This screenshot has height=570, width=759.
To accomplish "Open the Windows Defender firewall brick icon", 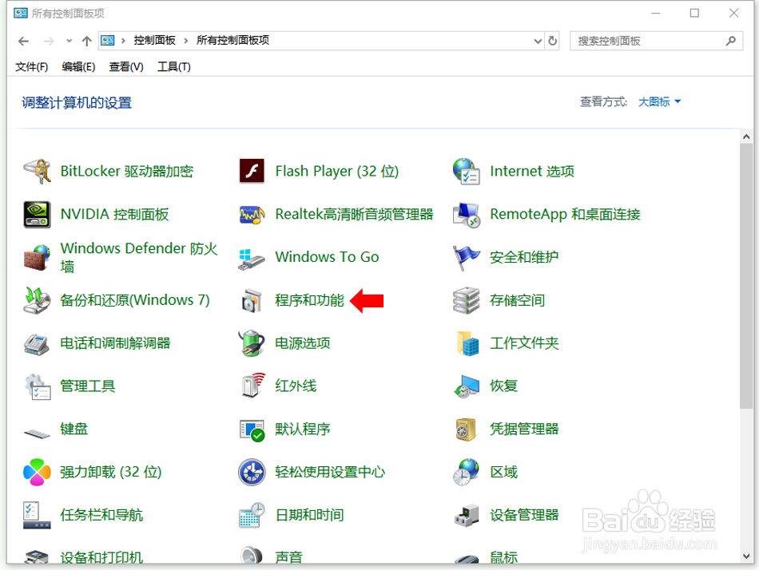I will click(37, 257).
